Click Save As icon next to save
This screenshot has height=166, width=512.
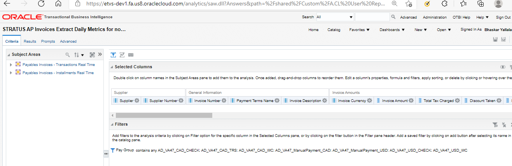pyautogui.click(x=503, y=39)
